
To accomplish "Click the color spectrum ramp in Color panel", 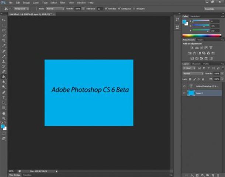I will (202, 35).
